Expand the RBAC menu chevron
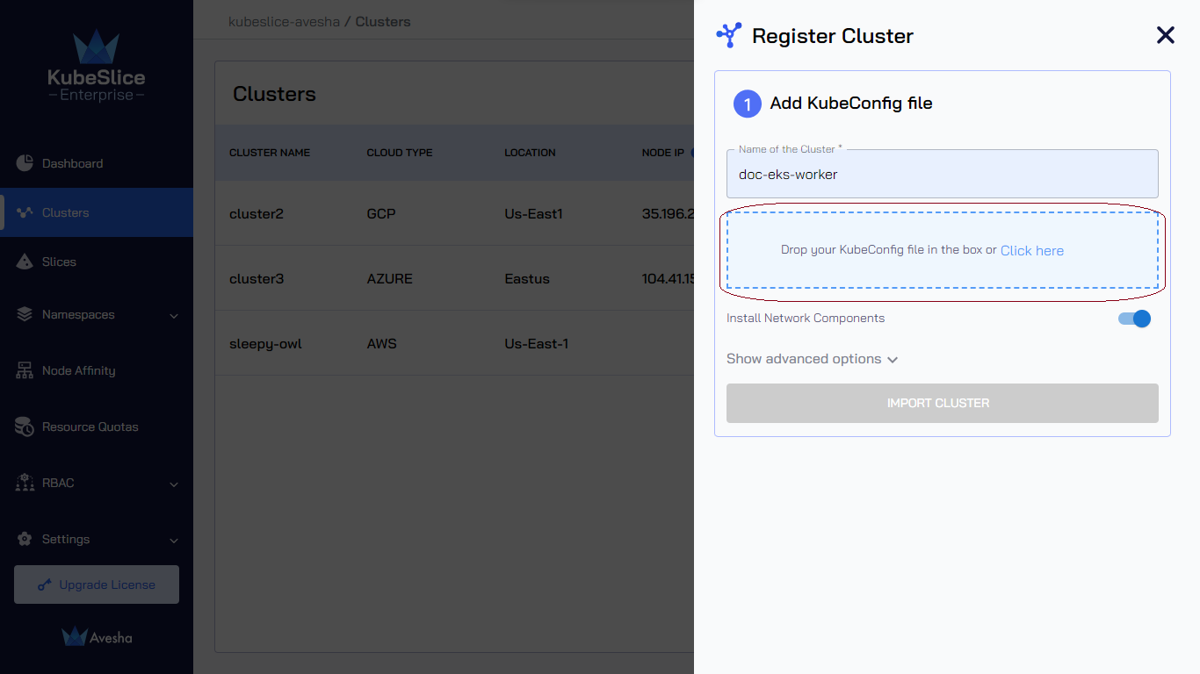The width and height of the screenshot is (1200, 674). click(174, 484)
